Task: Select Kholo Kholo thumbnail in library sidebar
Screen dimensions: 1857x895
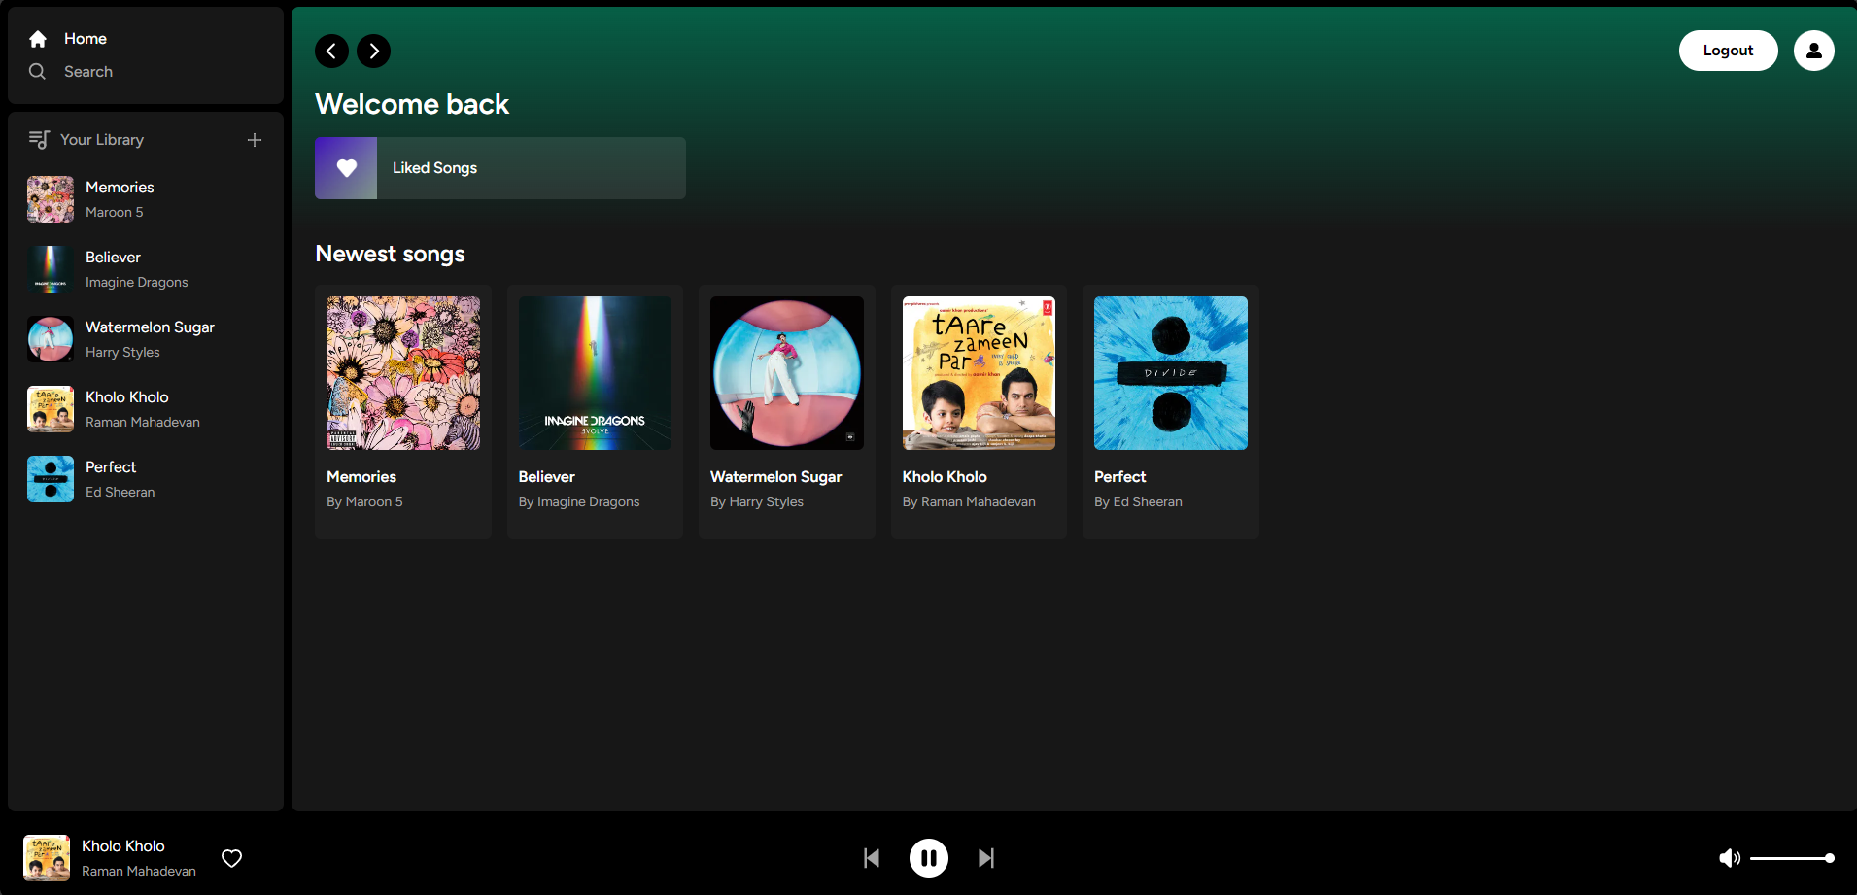Action: tap(51, 409)
